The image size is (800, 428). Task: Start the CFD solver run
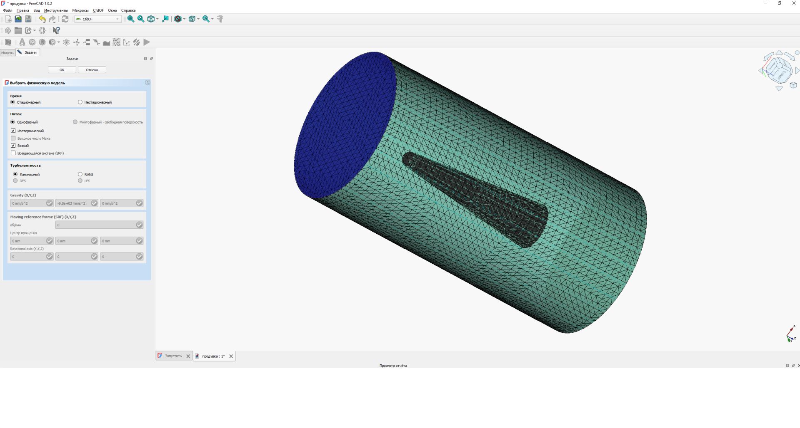(147, 42)
